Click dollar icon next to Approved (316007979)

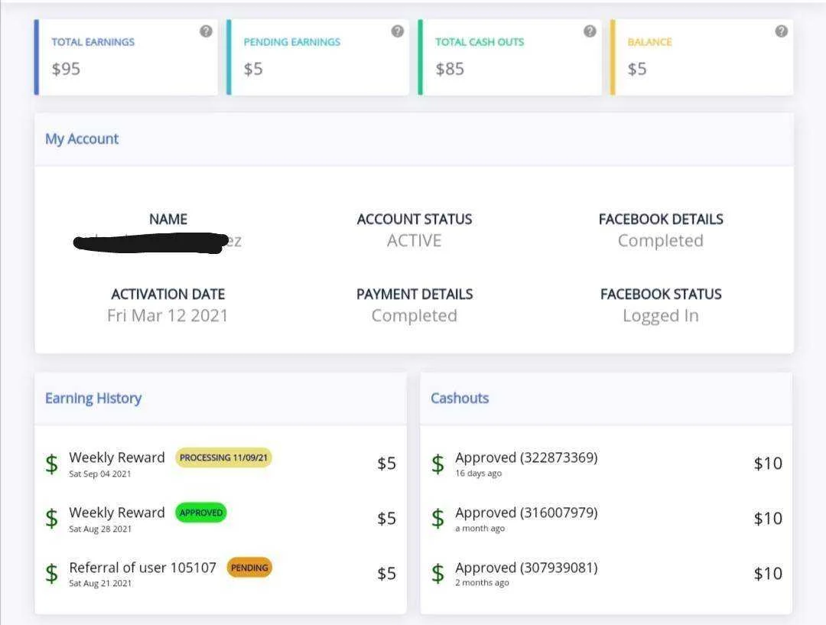click(437, 519)
